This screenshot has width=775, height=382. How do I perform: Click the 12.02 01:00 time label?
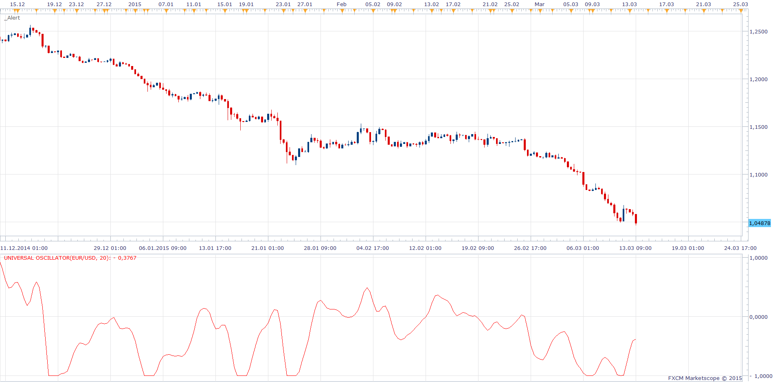point(425,248)
